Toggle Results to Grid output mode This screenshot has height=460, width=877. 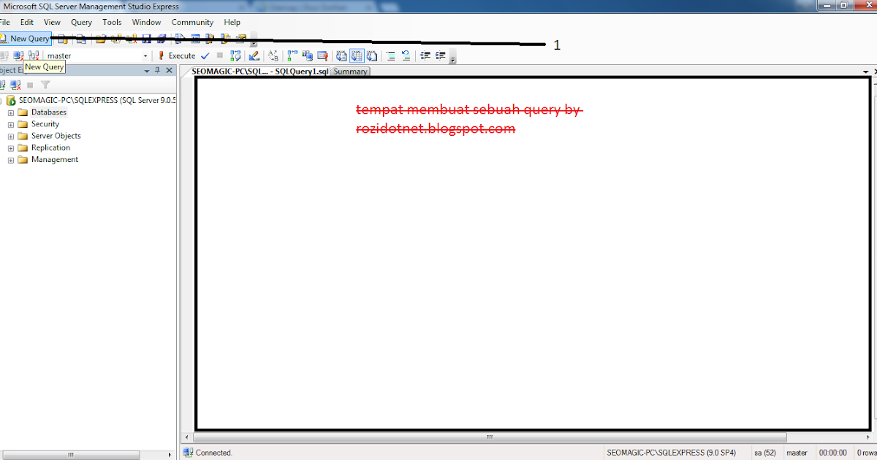(x=356, y=55)
